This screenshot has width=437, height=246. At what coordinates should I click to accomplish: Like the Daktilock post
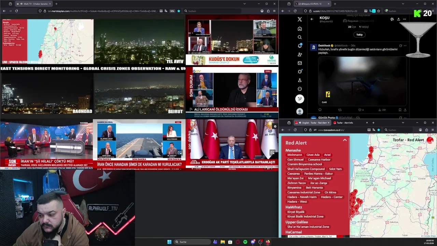pyautogui.click(x=360, y=110)
